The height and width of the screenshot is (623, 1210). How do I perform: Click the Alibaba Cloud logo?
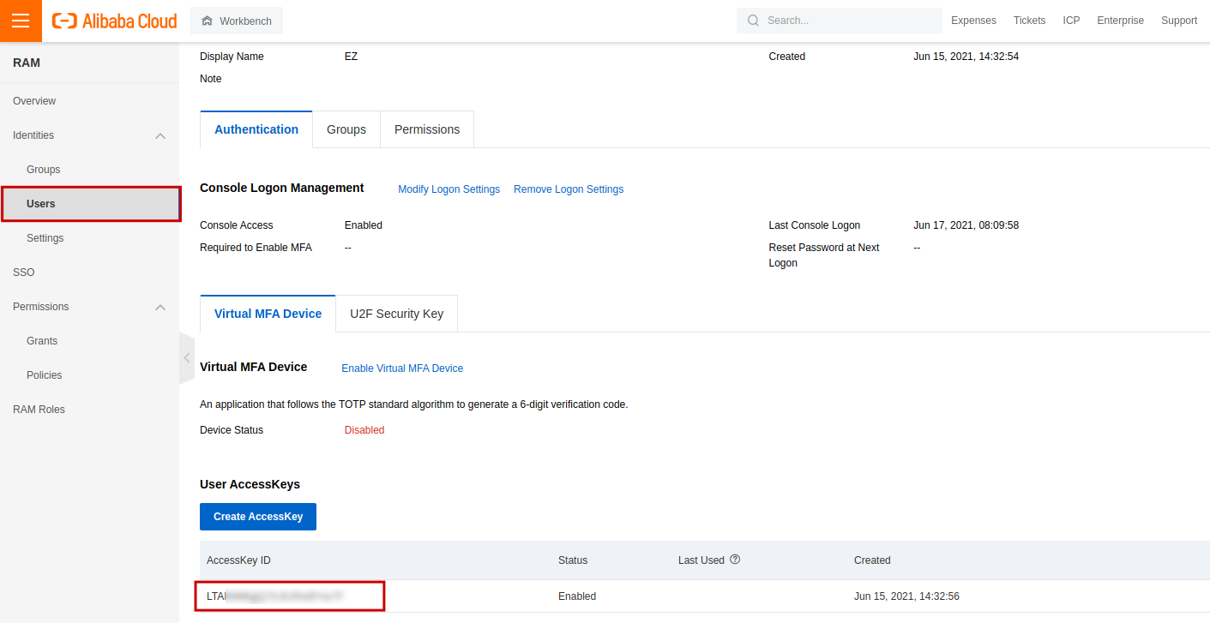click(115, 21)
